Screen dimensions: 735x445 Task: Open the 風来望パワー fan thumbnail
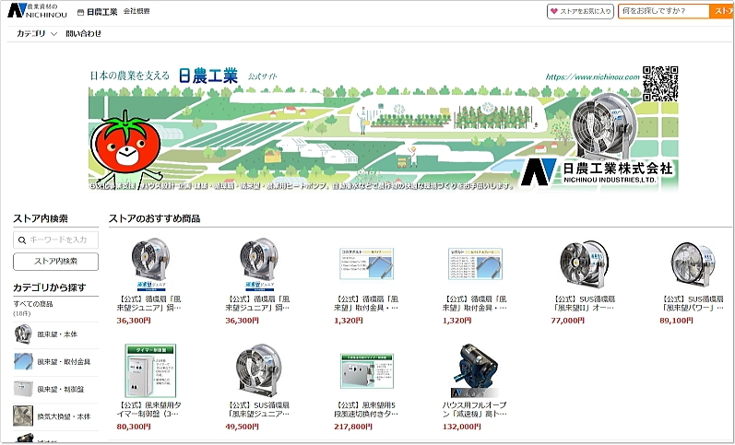pos(693,263)
